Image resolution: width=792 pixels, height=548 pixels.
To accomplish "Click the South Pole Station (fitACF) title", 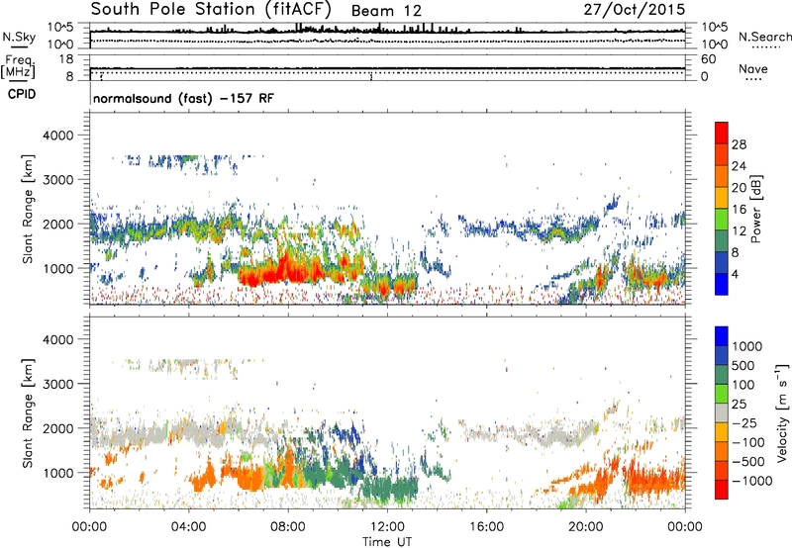I will pyautogui.click(x=211, y=10).
